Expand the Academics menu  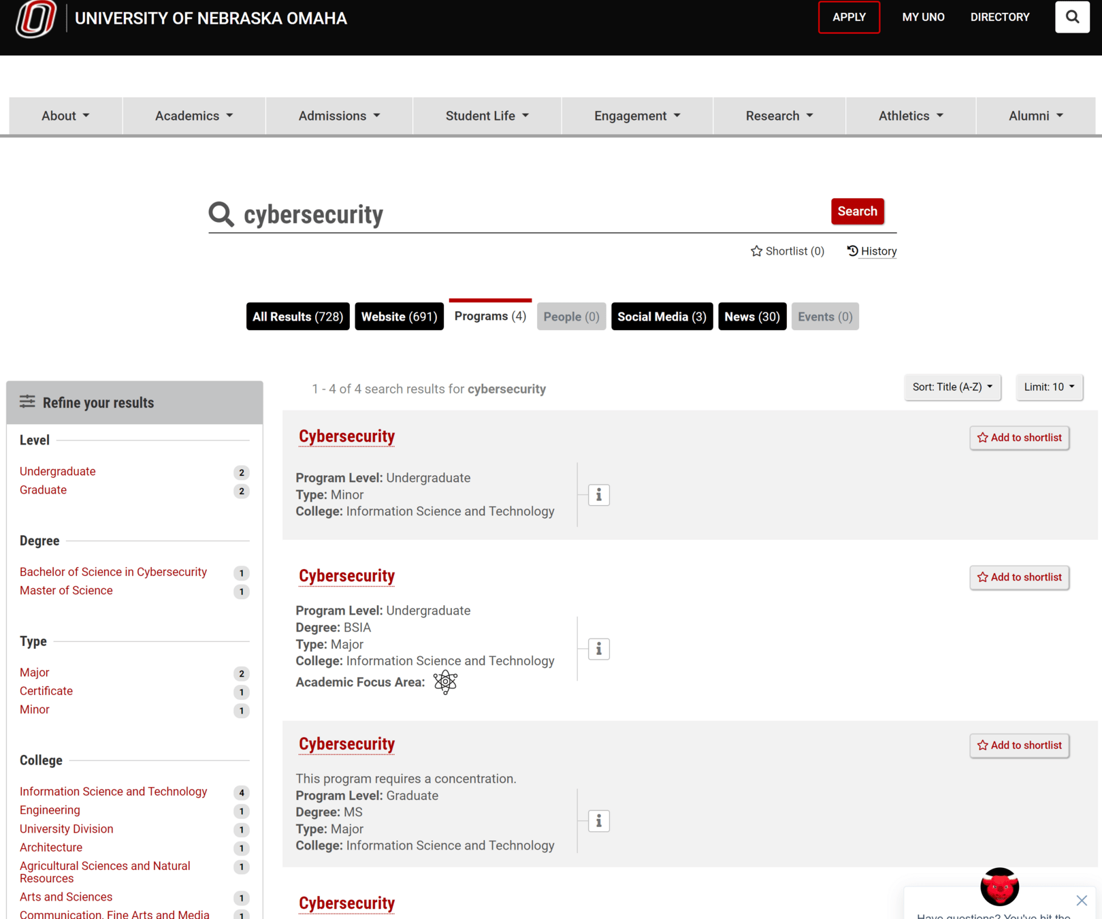[x=194, y=116]
